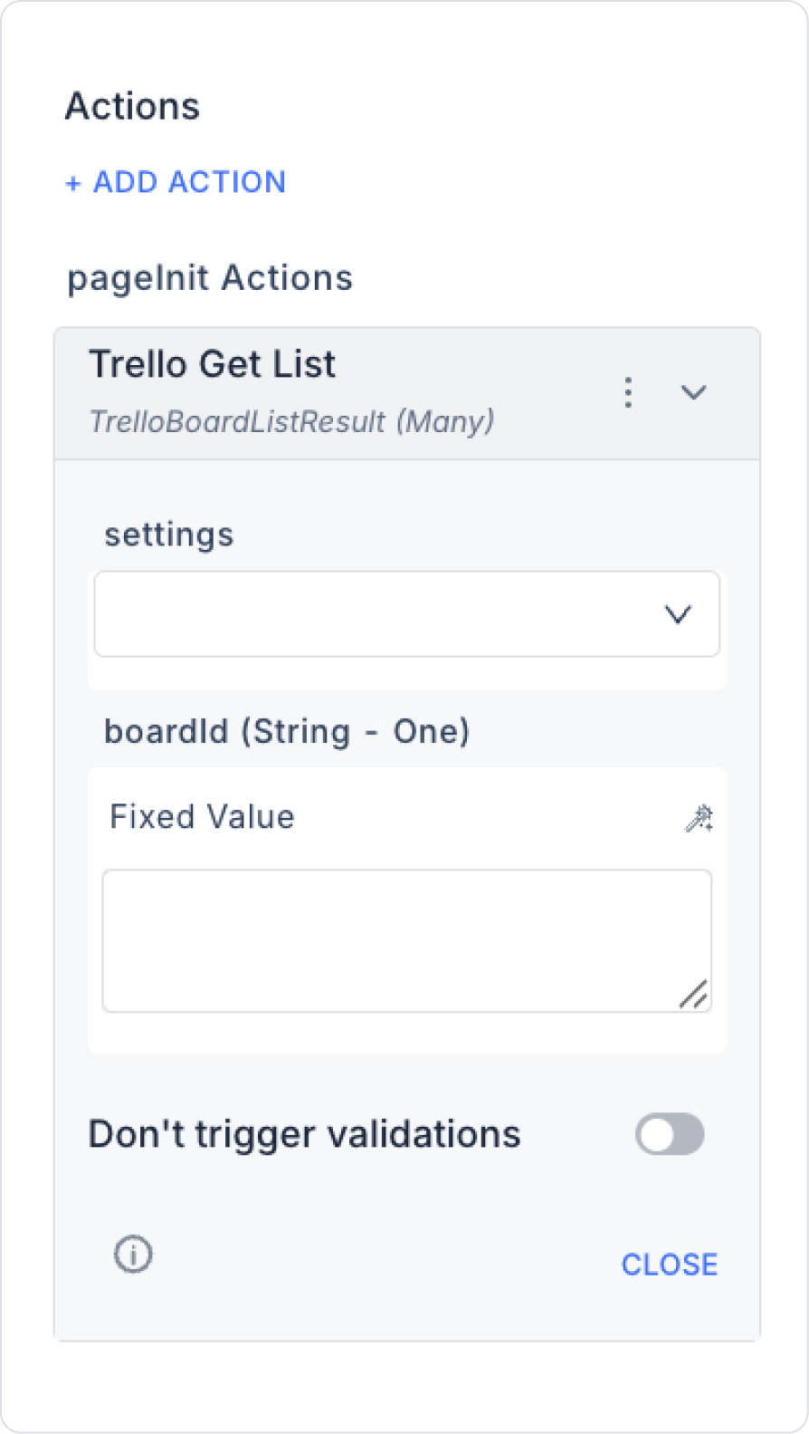Click the Trello Get List header title
The image size is (809, 1434).
coord(212,364)
